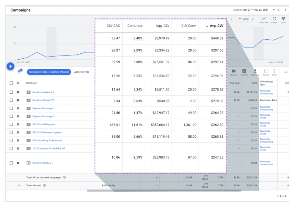This screenshot has width=293, height=206.
Task: Go to previous date range arrow
Action: [x=279, y=10]
